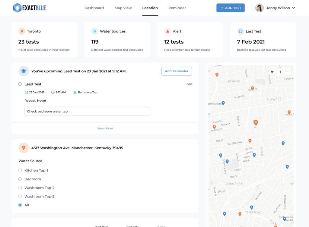The height and width of the screenshot is (227, 309).
Task: Click the '4517 Washington Ave. Manchester, Kentucky 39495' address
Action: pos(77,148)
